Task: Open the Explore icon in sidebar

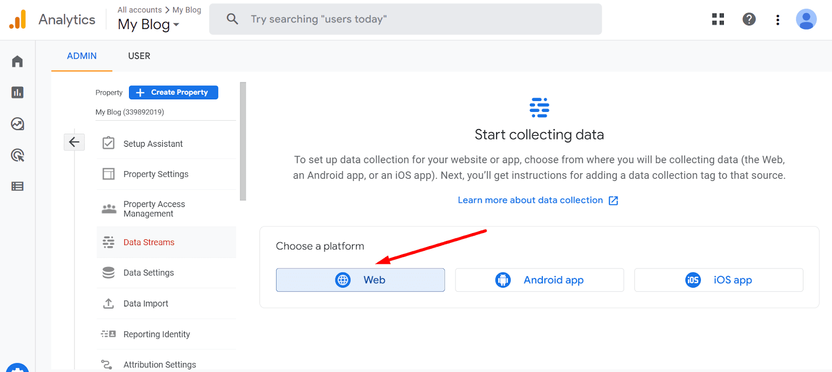Action: click(17, 124)
